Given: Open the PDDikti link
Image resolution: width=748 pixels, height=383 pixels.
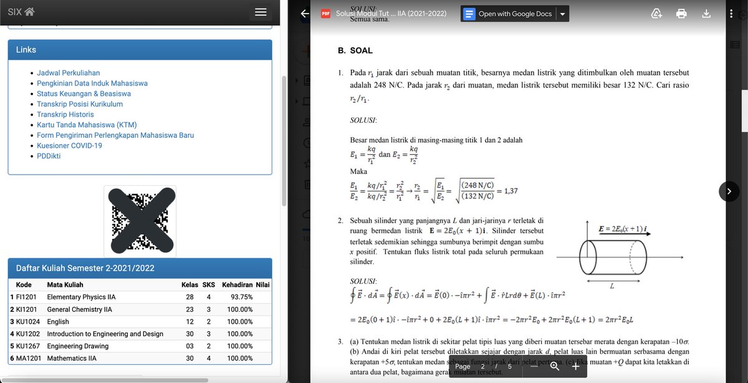Looking at the screenshot, I should tap(49, 156).
